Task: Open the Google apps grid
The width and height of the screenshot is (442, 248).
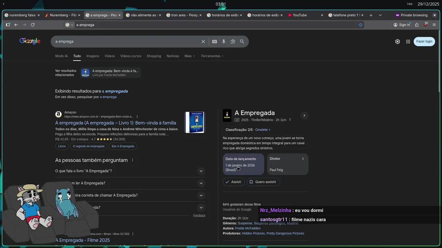Action: (x=408, y=41)
